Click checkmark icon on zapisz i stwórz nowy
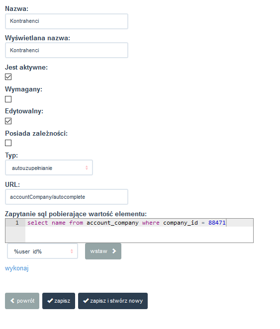 [x=86, y=301]
